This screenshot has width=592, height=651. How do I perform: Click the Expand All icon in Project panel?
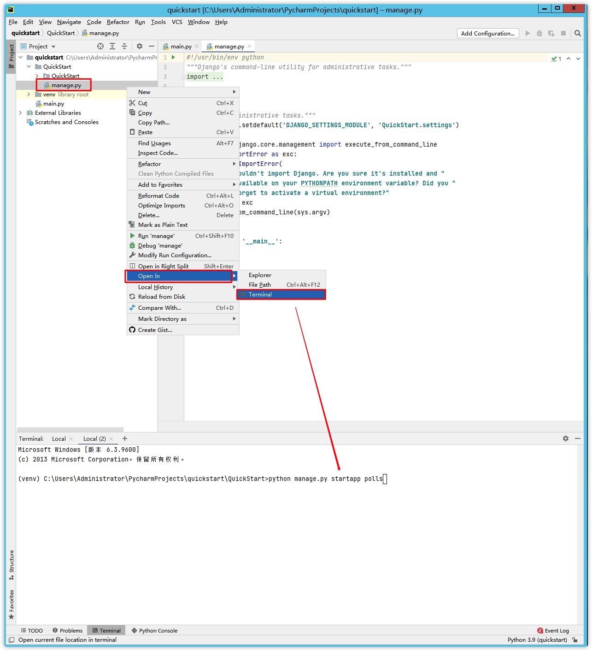[x=112, y=46]
